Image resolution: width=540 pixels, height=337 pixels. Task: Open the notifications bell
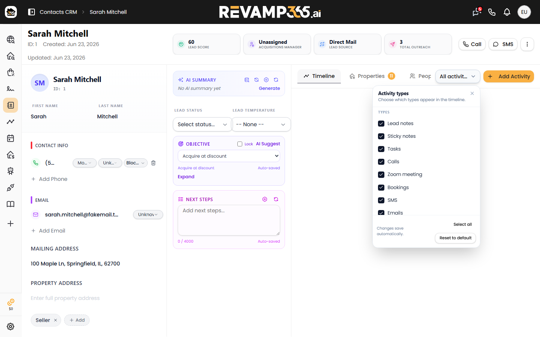tap(507, 12)
